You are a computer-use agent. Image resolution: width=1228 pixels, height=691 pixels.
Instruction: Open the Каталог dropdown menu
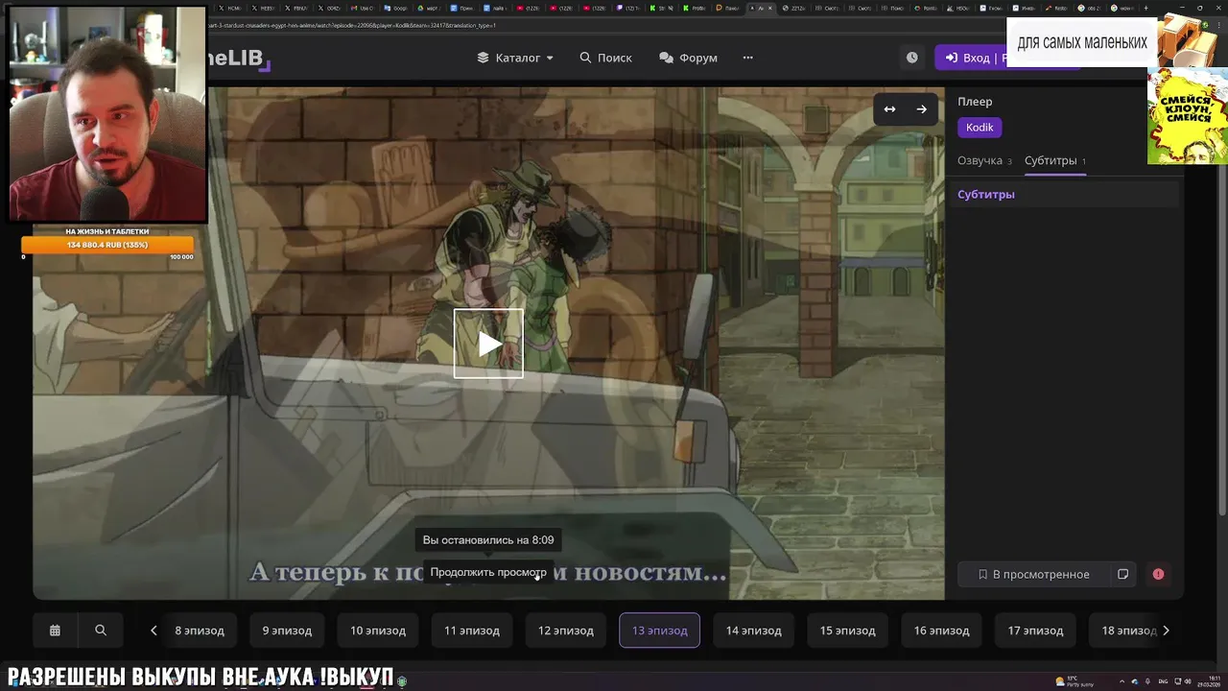click(x=516, y=58)
